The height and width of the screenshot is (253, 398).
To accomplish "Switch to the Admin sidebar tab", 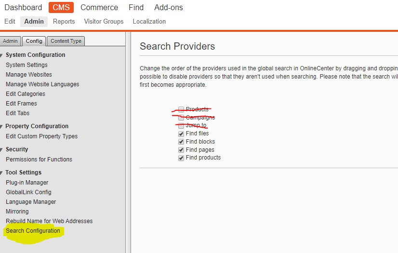I will 11,41.
